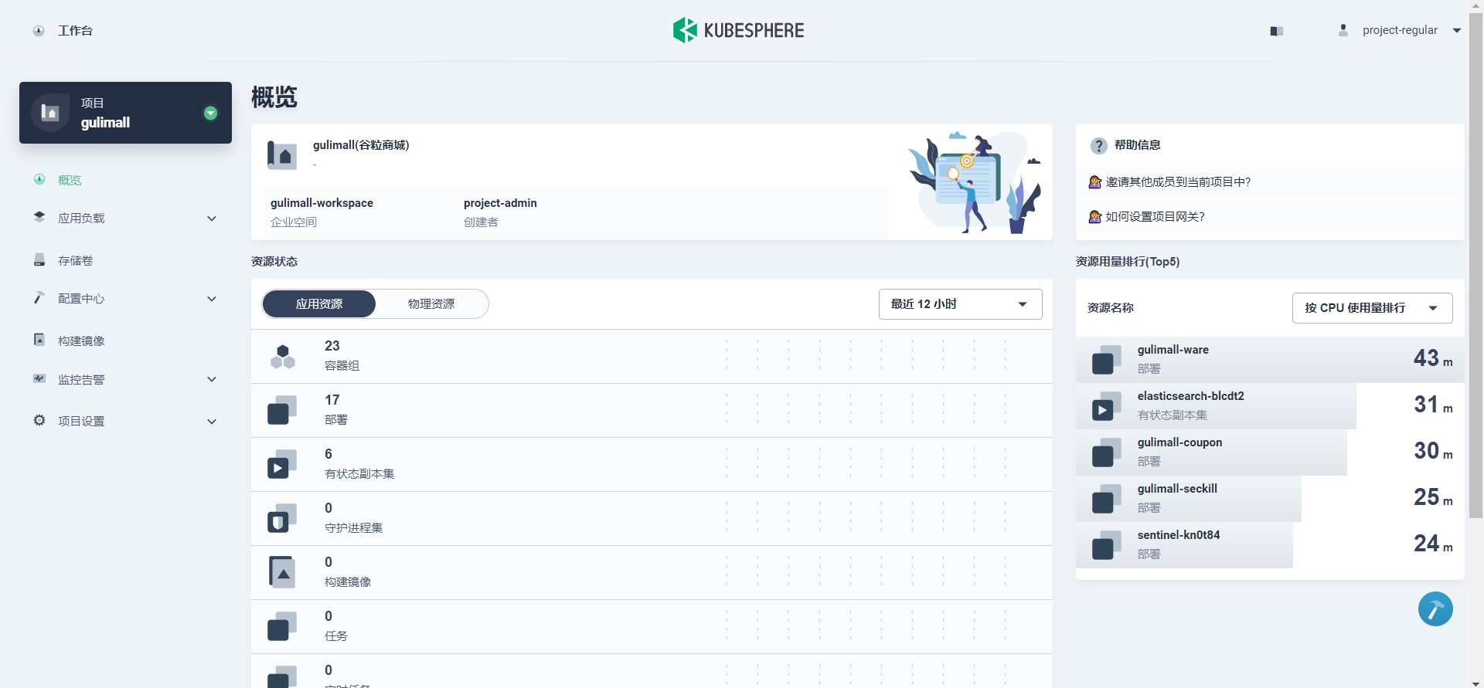The image size is (1484, 688).
Task: Click the elasticsearch-blcdt2 statefulset icon
Action: click(x=1107, y=406)
